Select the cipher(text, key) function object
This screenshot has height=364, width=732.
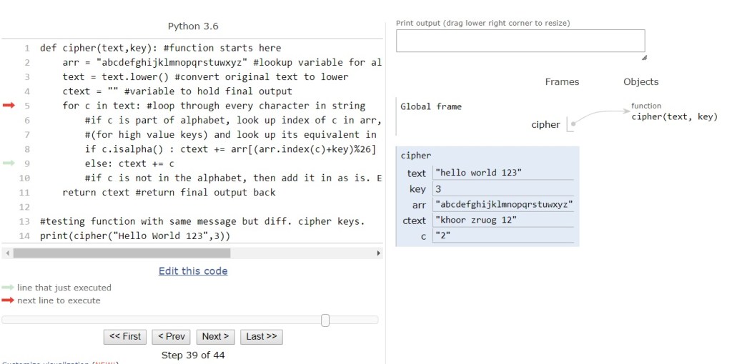coord(674,117)
